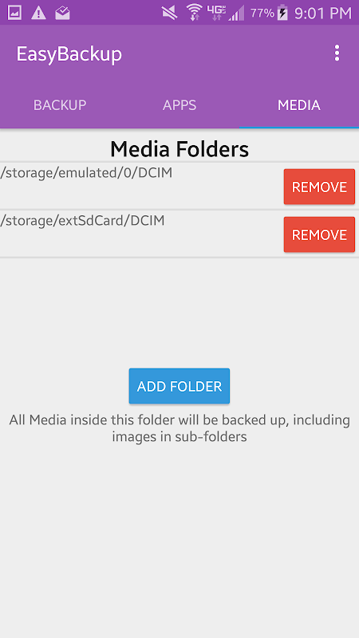Click the ADD FOLDER button
359x638 pixels.
click(179, 386)
